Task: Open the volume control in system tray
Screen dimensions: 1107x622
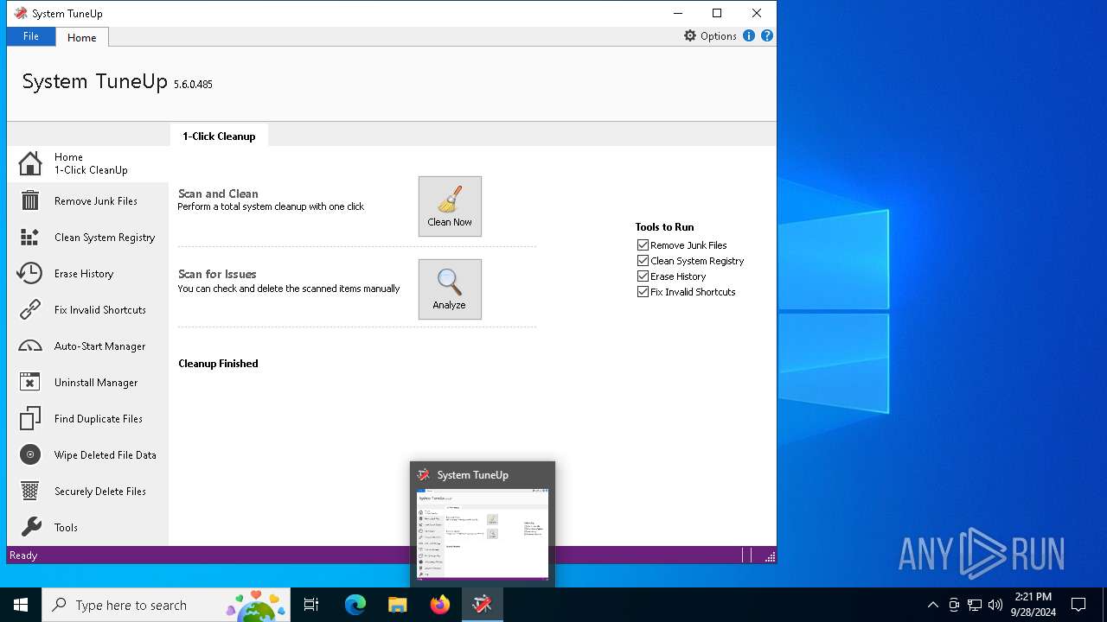Action: [x=995, y=605]
